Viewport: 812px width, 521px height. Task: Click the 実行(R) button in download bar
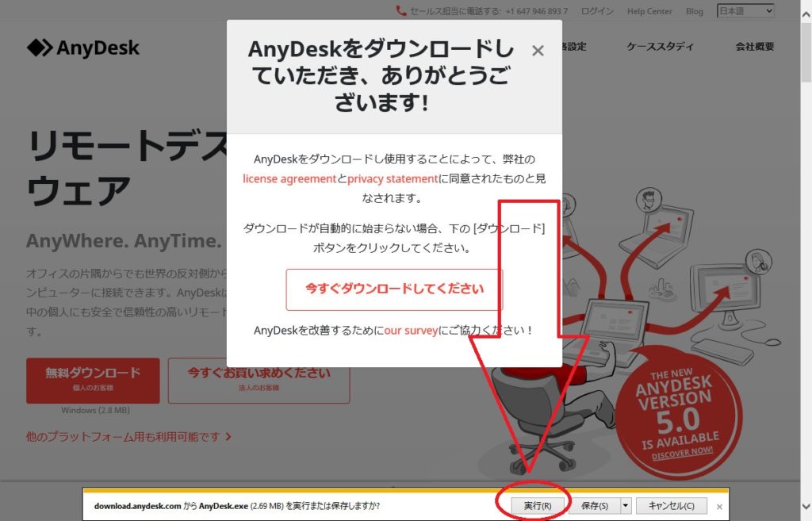(x=538, y=505)
